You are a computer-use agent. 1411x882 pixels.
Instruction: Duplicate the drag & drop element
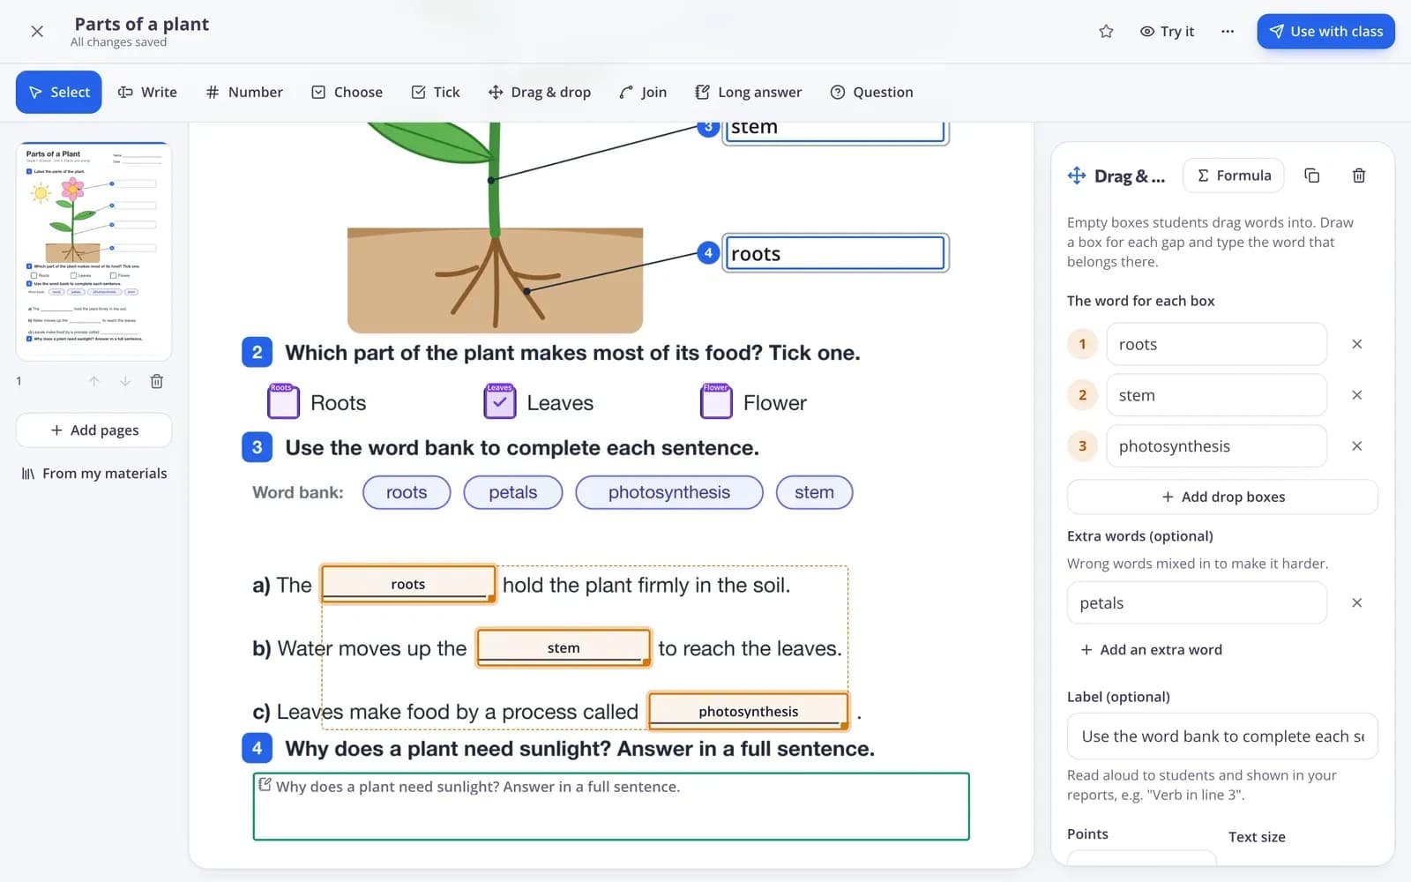[x=1312, y=176]
